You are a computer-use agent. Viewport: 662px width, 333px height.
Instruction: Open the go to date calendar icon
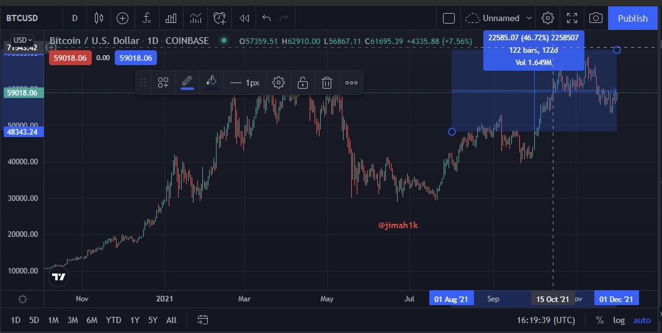click(x=203, y=321)
